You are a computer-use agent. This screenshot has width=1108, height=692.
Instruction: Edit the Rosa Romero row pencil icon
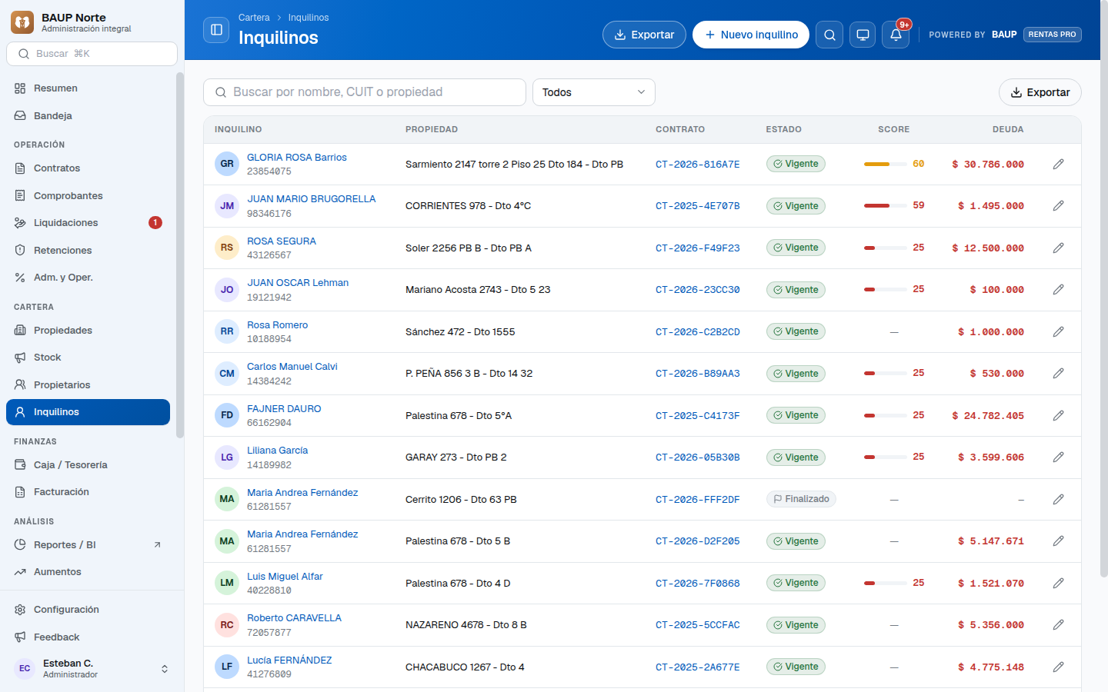click(1059, 331)
